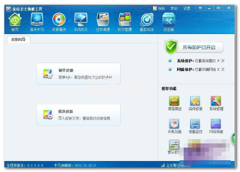Click 系统保护 protection status text
The image size is (240, 172).
pyautogui.click(x=200, y=61)
